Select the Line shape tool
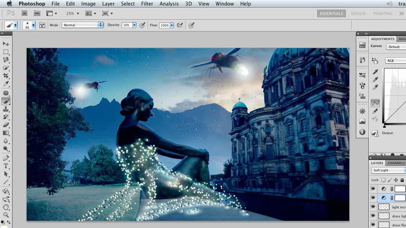Image resolution: width=406 pixels, height=228 pixels. (5, 182)
